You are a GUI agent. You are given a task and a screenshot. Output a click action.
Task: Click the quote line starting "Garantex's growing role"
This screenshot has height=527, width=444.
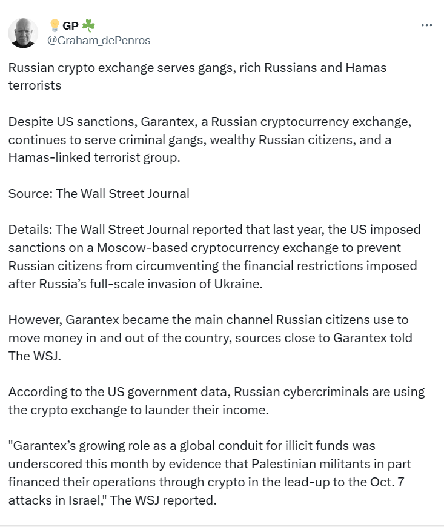point(191,446)
